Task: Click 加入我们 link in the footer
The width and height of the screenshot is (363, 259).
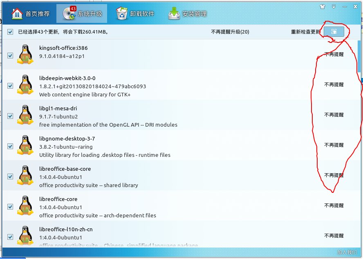Action: point(347,252)
